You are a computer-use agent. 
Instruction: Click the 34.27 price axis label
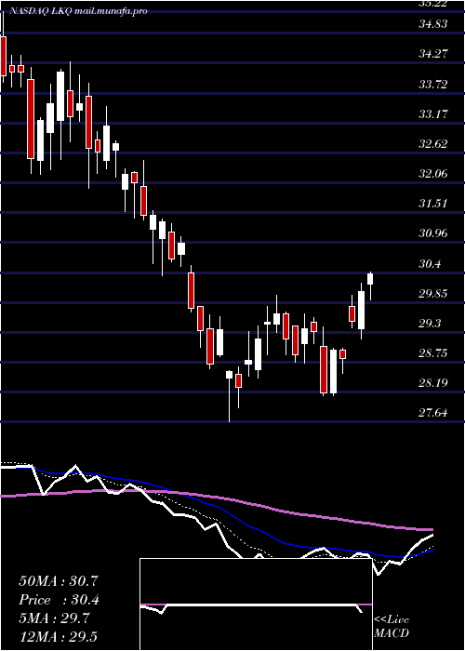[433, 54]
